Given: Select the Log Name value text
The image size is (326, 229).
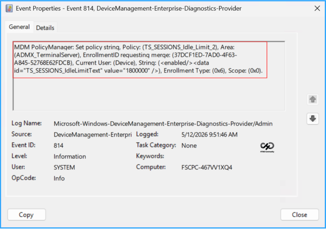Looking at the screenshot, I should click(163, 124).
